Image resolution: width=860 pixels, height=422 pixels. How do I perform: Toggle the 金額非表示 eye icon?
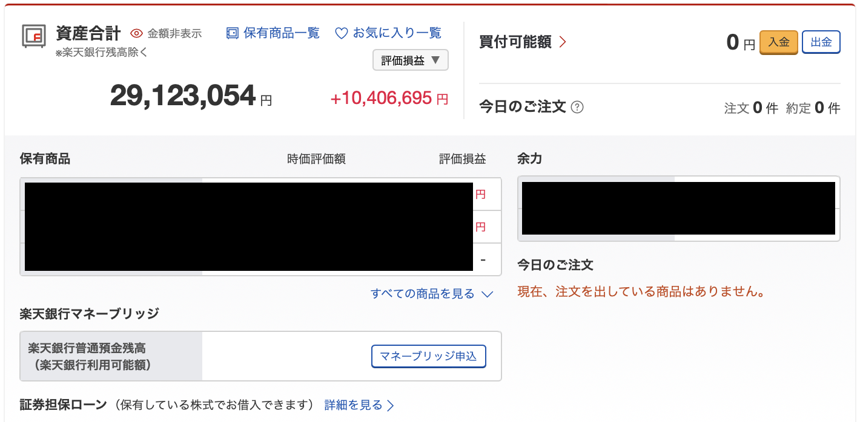136,33
